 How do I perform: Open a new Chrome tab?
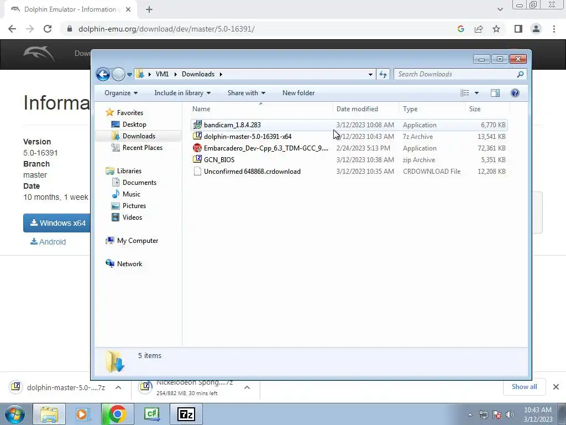coord(149,9)
